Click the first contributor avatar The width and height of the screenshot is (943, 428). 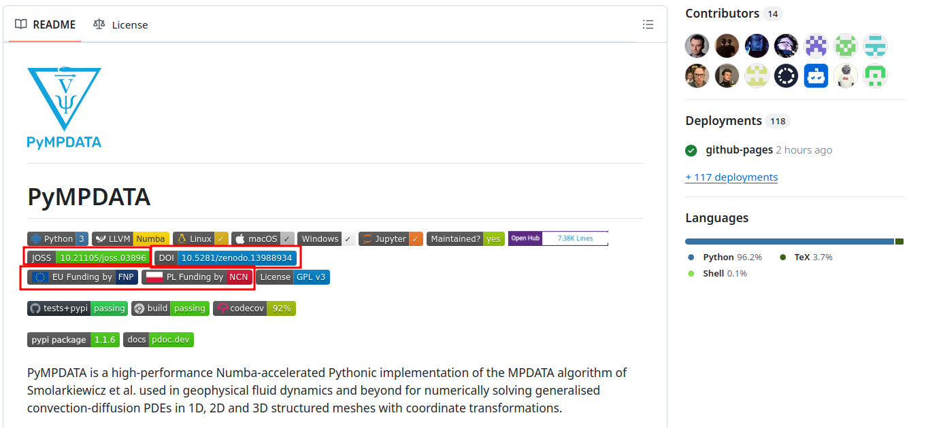click(697, 46)
